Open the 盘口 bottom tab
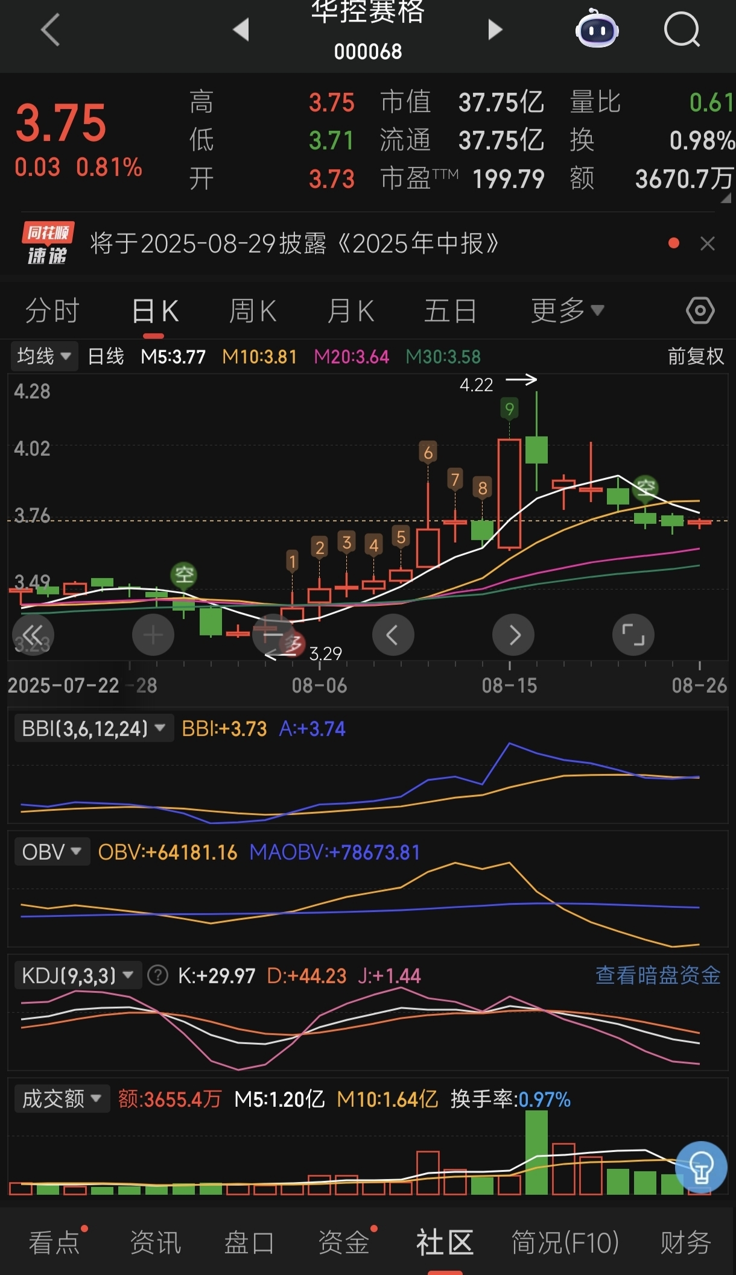The height and width of the screenshot is (1275, 736). pos(249,1242)
